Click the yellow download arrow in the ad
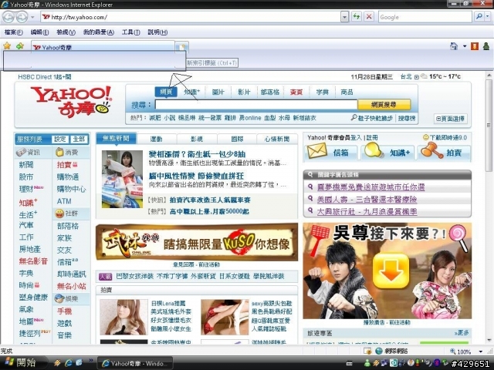494x370 pixels. (391, 271)
